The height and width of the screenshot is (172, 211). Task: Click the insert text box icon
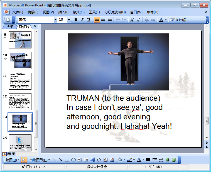coord(80,160)
